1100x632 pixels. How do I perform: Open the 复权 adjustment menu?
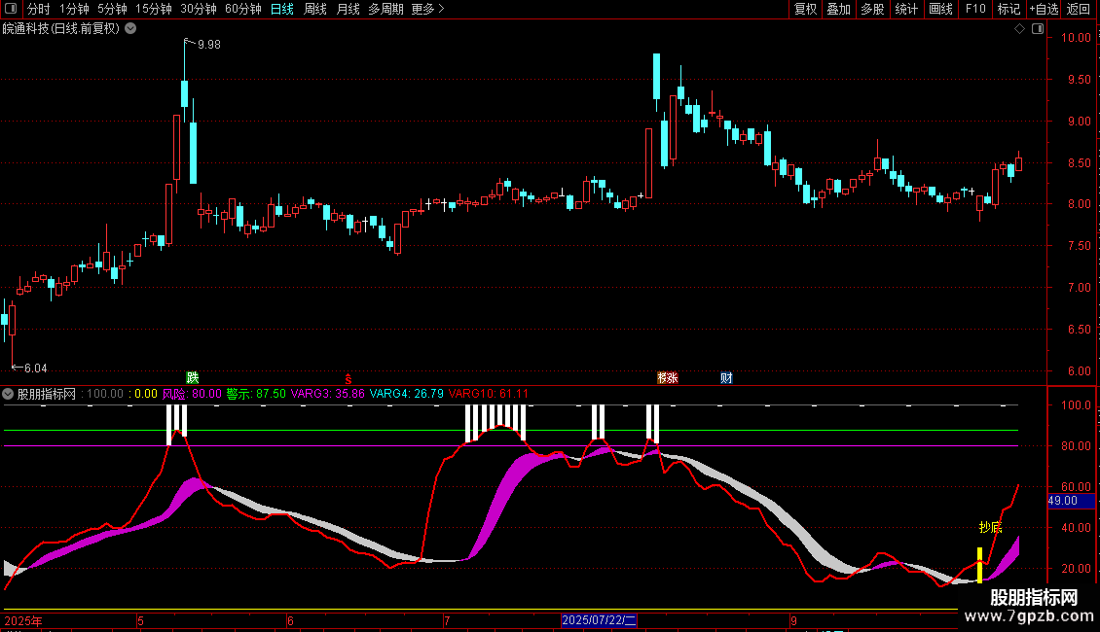point(805,9)
